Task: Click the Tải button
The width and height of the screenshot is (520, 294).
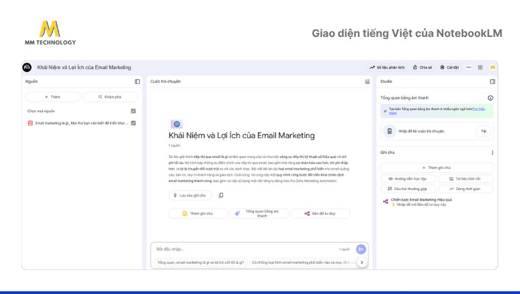Action: tap(484, 131)
